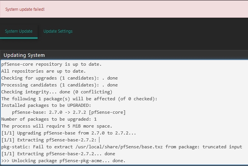This screenshot has width=248, height=166.
Task: Click the "require 5 MiB more space" line
Action: coord(57,126)
